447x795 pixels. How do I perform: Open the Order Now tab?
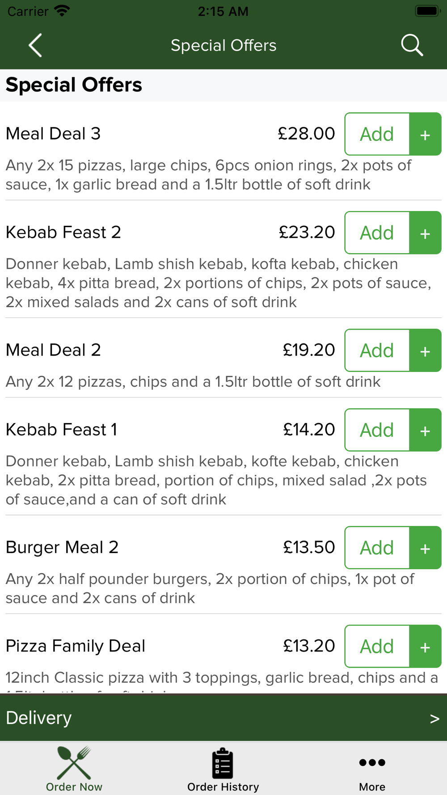click(x=74, y=769)
